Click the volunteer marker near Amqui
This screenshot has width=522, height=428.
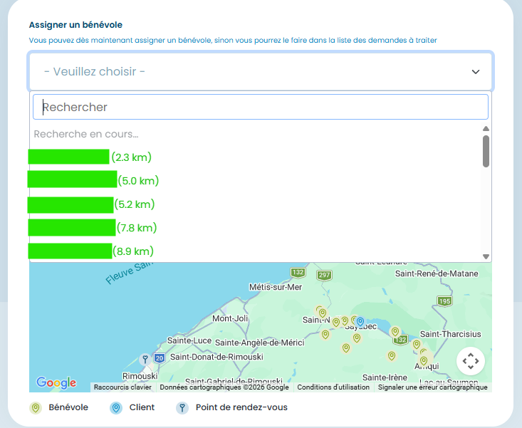[x=424, y=360]
